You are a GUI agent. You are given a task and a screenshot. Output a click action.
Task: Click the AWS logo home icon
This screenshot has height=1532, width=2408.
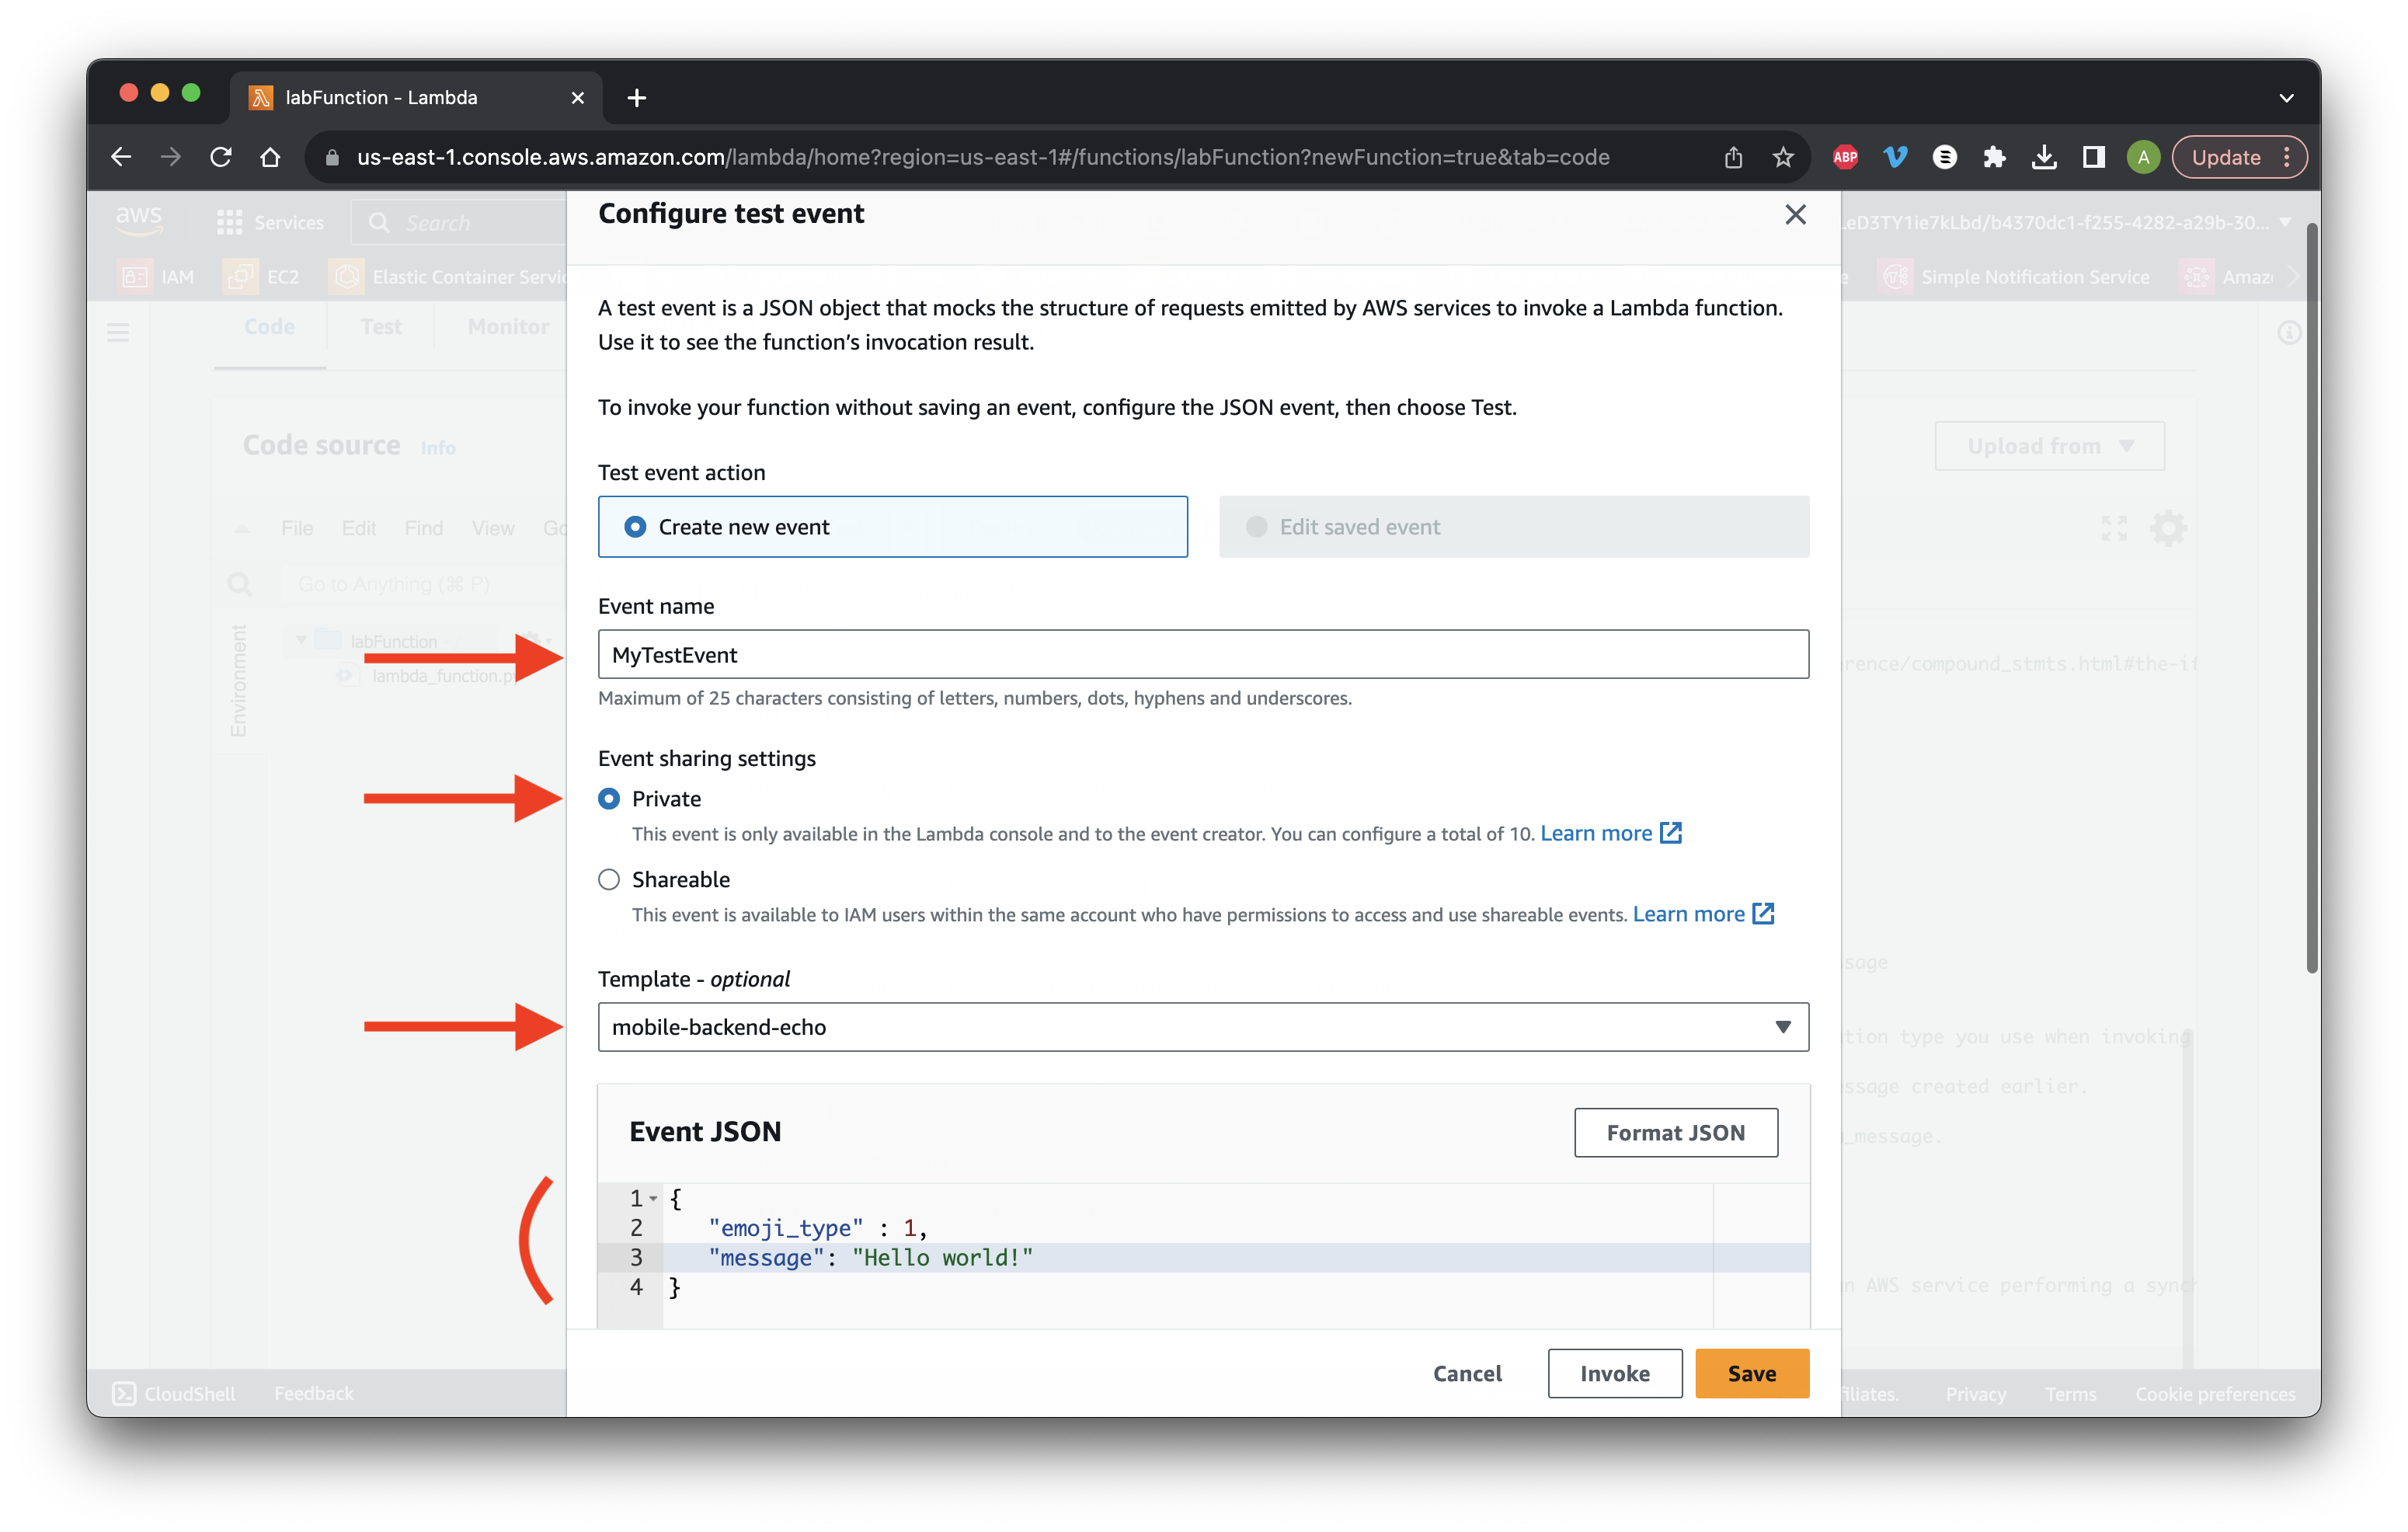tap(139, 221)
